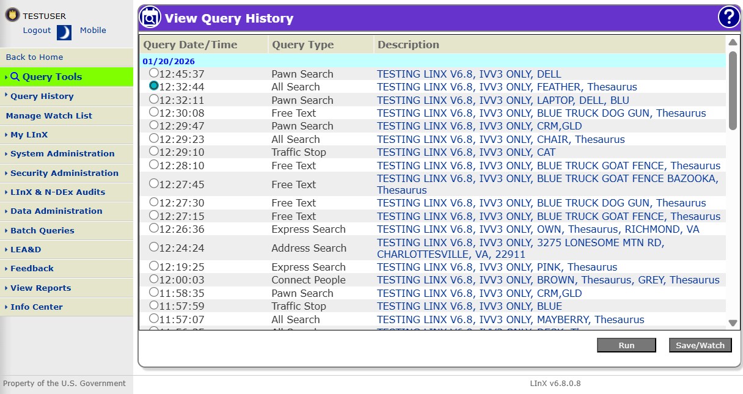This screenshot has height=394, width=743.
Task: Select the 12:29:10 Traffic Stop radio button
Action: click(x=154, y=151)
